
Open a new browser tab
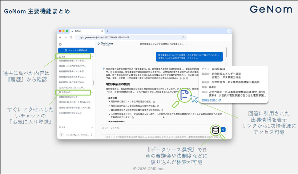click(x=107, y=31)
